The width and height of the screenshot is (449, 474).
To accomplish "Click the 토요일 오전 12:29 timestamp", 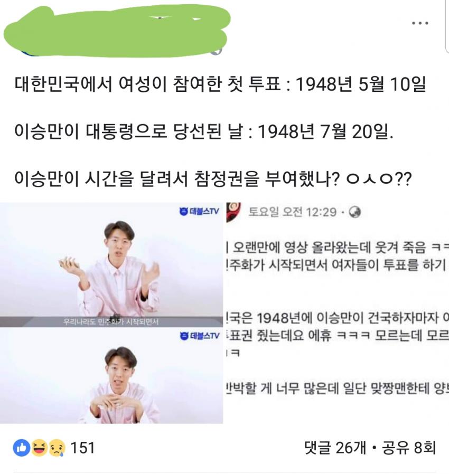I will [292, 212].
